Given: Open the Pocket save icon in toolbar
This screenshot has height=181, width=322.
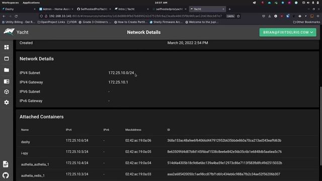Looking at the screenshot, I should pyautogui.click(x=264, y=16).
